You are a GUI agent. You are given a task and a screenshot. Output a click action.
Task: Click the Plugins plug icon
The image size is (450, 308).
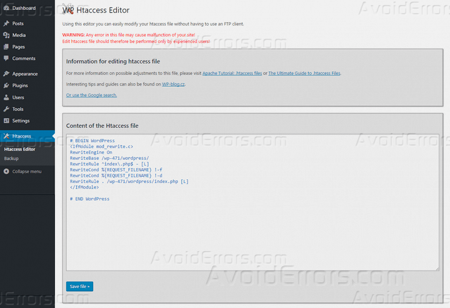tap(6, 86)
